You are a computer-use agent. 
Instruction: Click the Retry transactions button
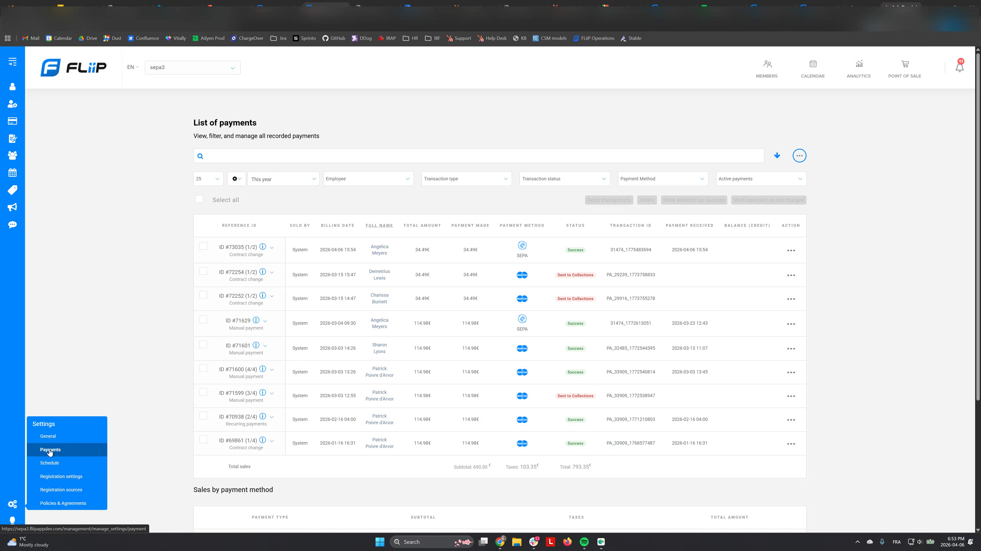pos(609,200)
